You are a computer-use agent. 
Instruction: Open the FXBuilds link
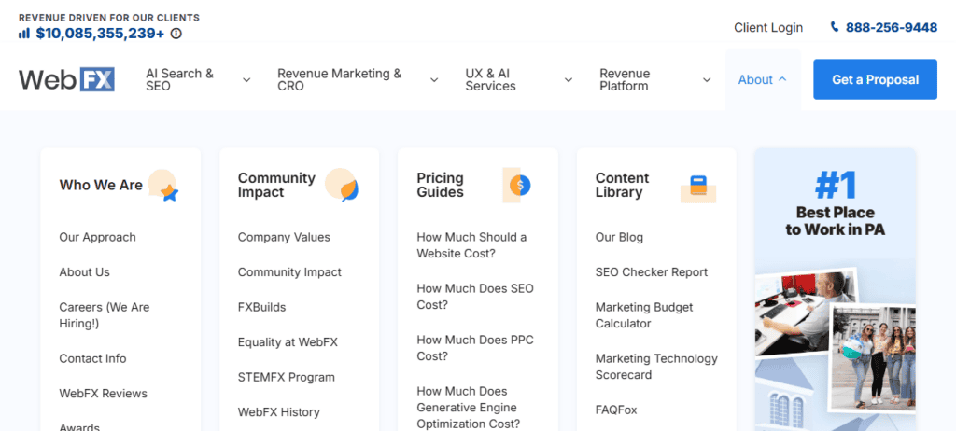[261, 307]
